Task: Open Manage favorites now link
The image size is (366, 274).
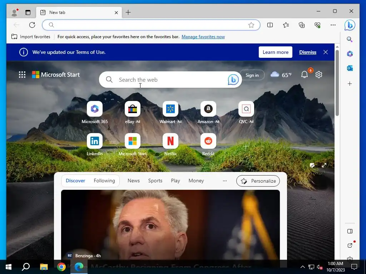Action: (x=203, y=37)
